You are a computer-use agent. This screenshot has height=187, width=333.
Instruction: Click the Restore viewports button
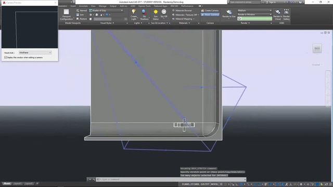click(81, 19)
